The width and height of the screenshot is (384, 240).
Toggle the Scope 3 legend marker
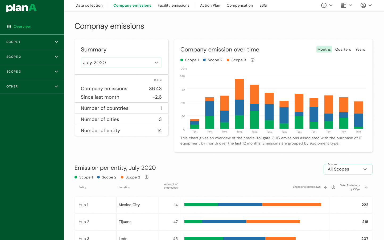point(229,60)
